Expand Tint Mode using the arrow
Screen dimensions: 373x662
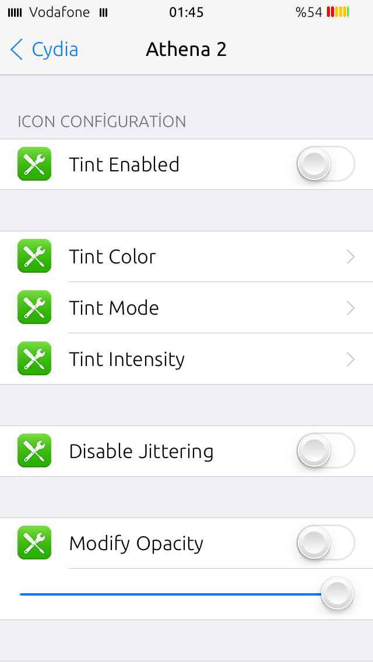coord(350,308)
